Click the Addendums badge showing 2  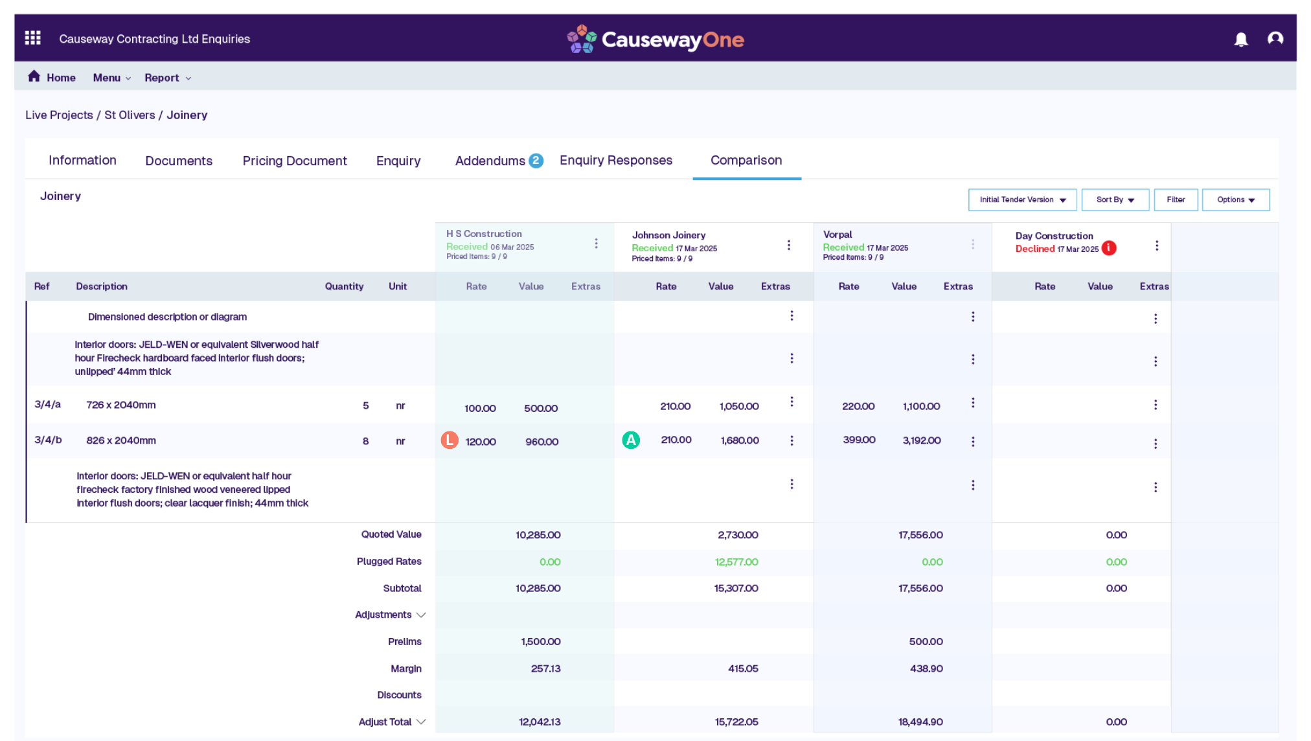click(536, 160)
